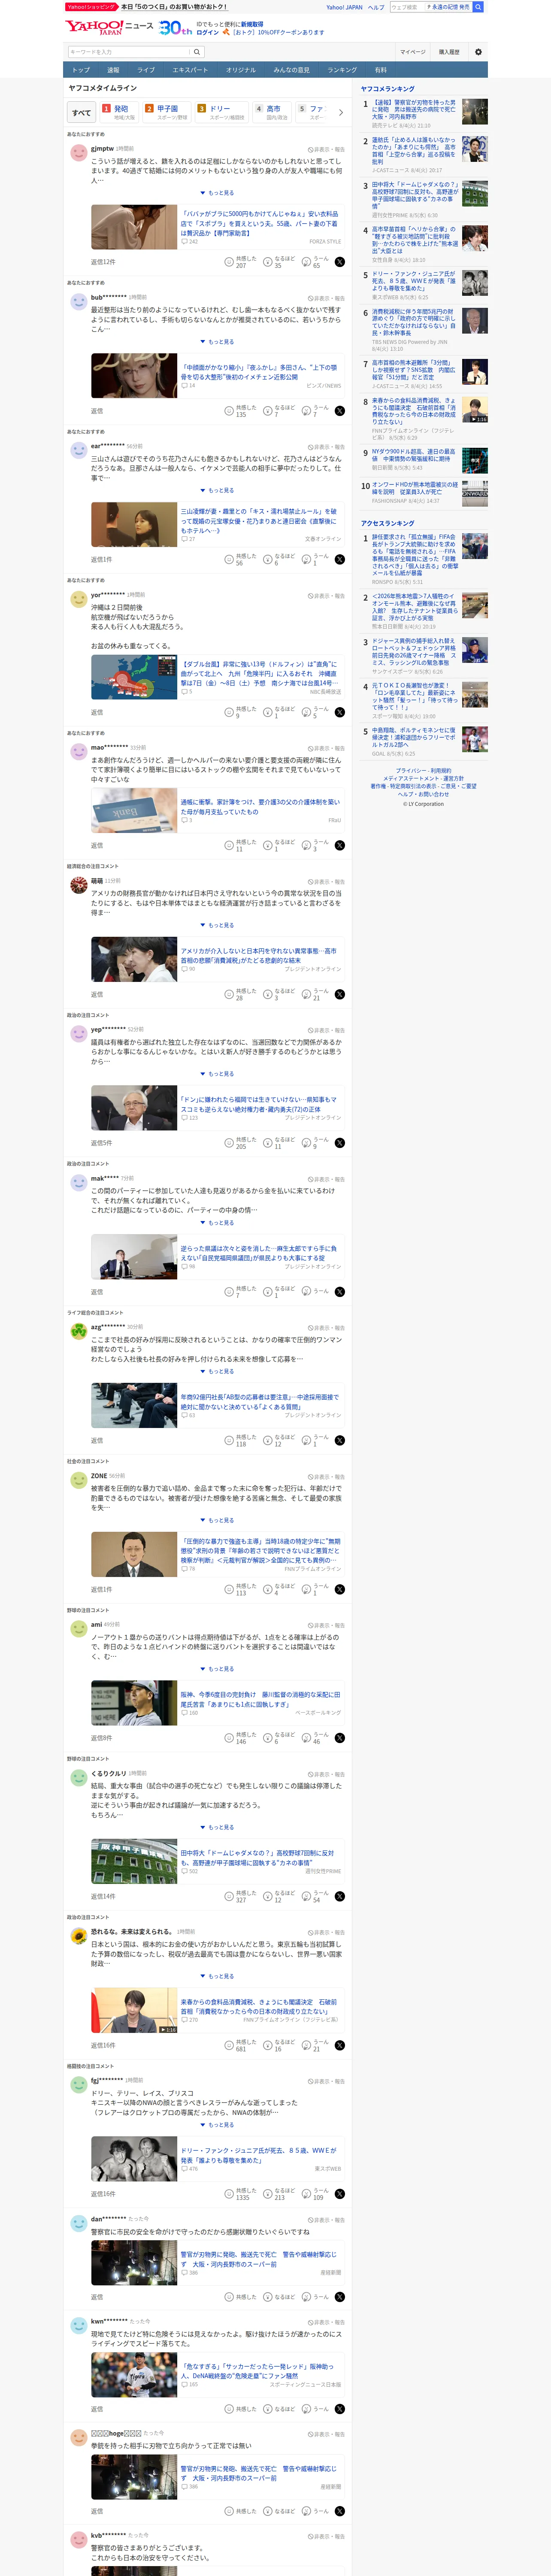
Task: Go to the ランキング tab
Action: tap(342, 70)
